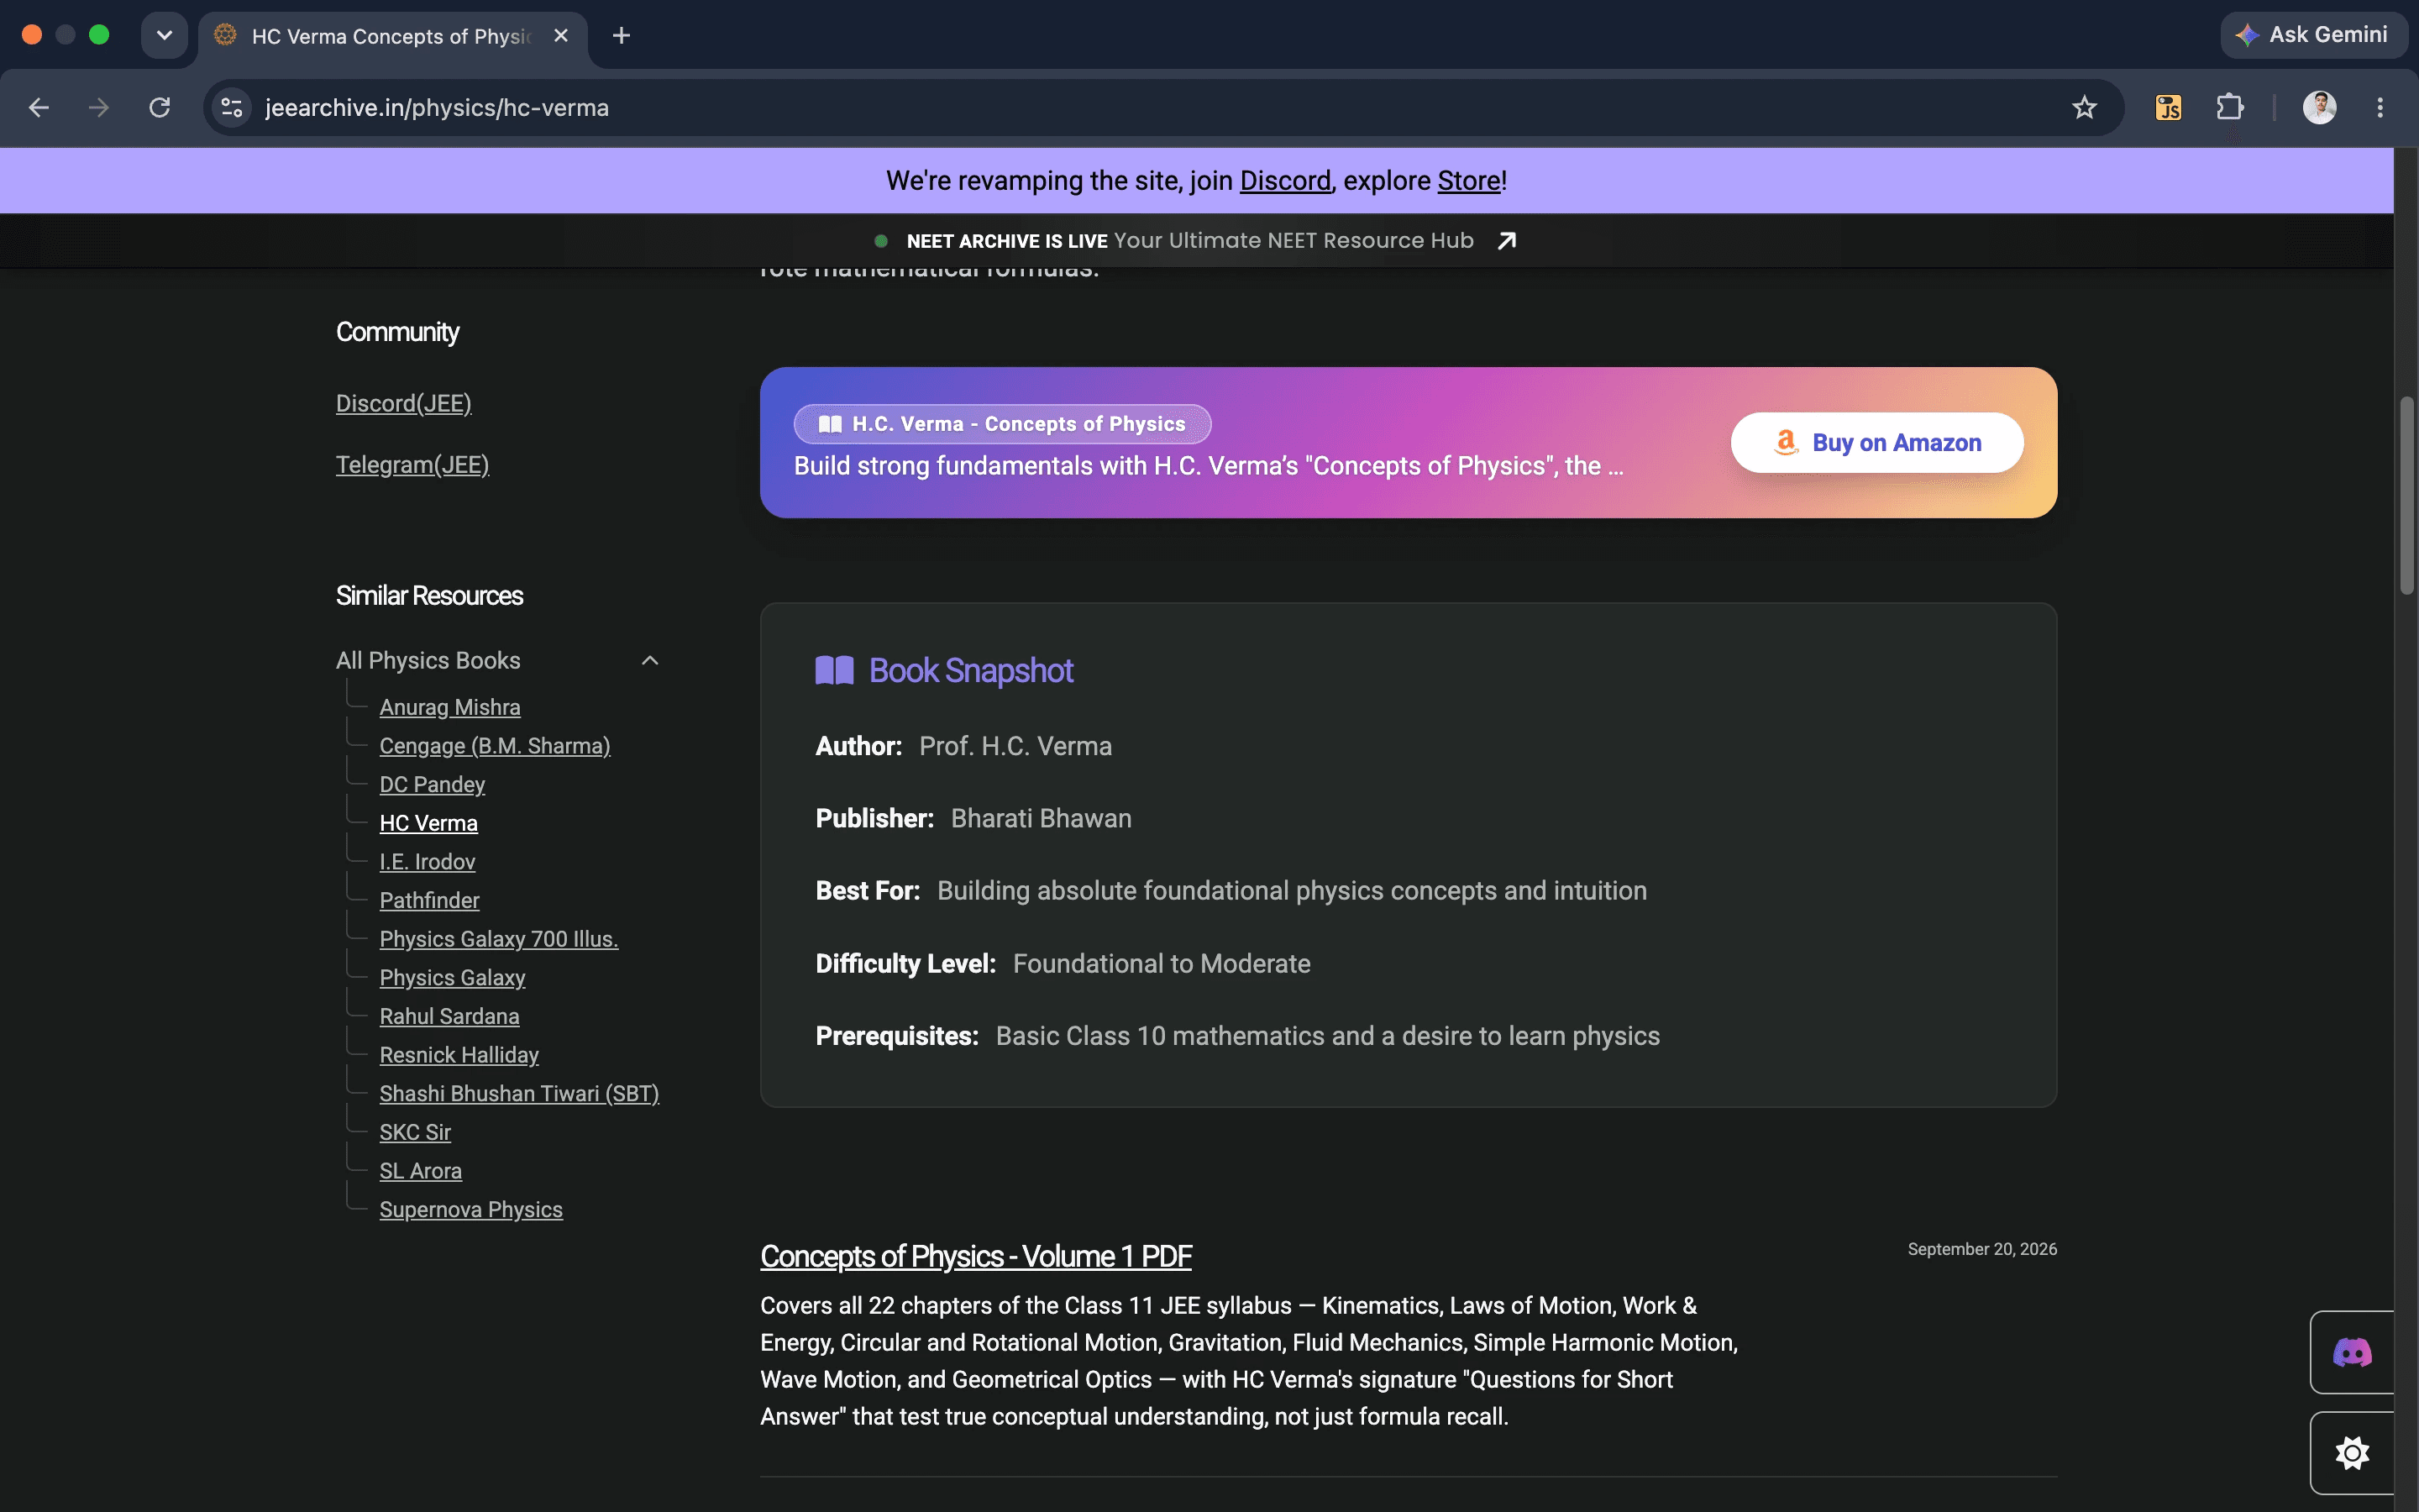Image resolution: width=2419 pixels, height=1512 pixels.
Task: Open Physics Galaxy 700 Illus. link
Action: tap(499, 939)
